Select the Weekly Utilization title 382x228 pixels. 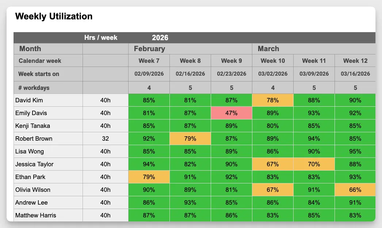[54, 16]
